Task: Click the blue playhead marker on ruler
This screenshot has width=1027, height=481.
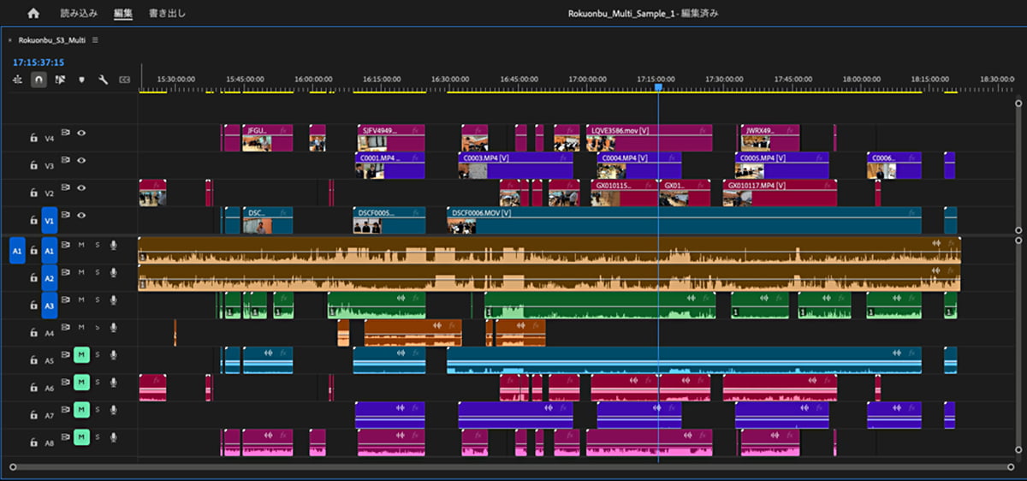Action: [658, 87]
